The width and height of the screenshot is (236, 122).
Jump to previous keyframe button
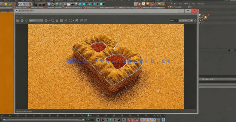point(103,120)
